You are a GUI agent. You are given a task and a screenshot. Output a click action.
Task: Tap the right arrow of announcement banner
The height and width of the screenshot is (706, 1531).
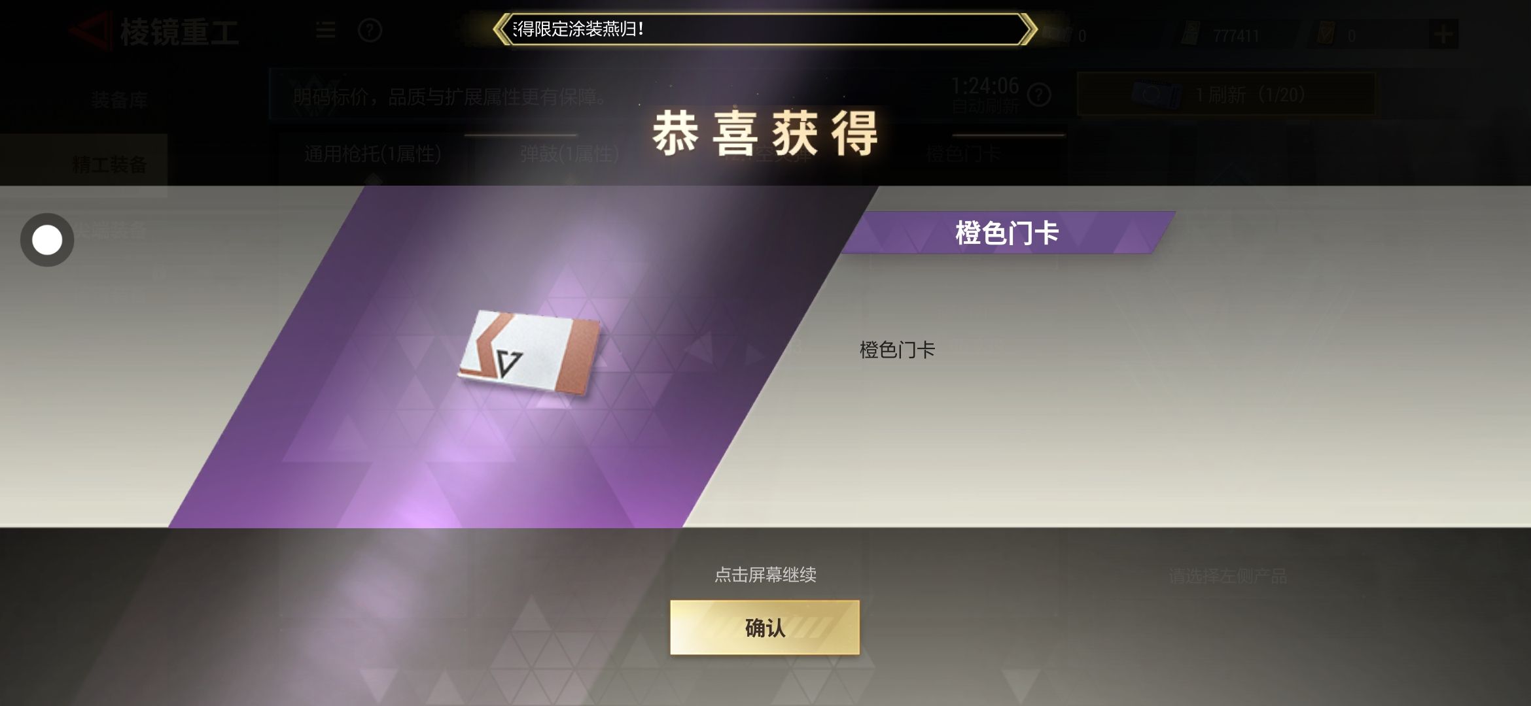tap(1027, 29)
